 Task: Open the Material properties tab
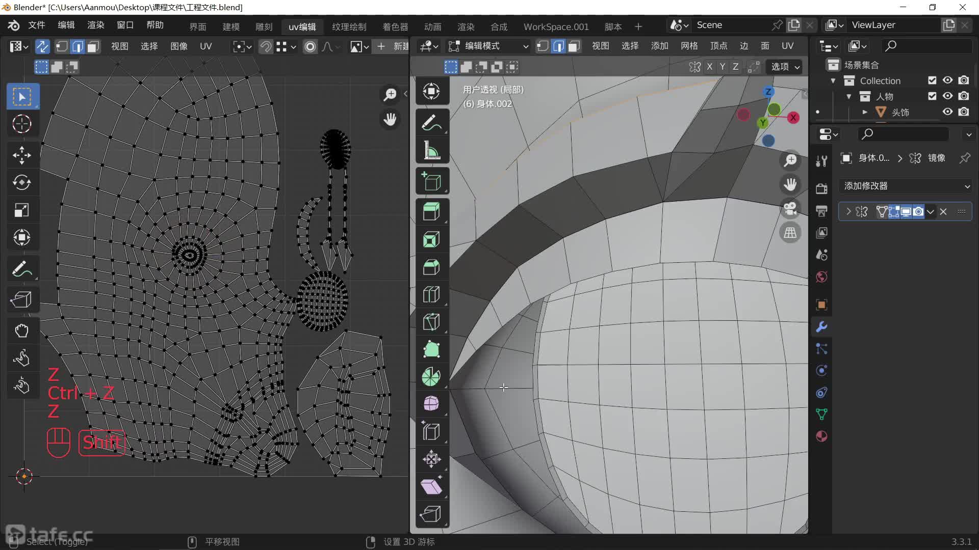click(821, 436)
